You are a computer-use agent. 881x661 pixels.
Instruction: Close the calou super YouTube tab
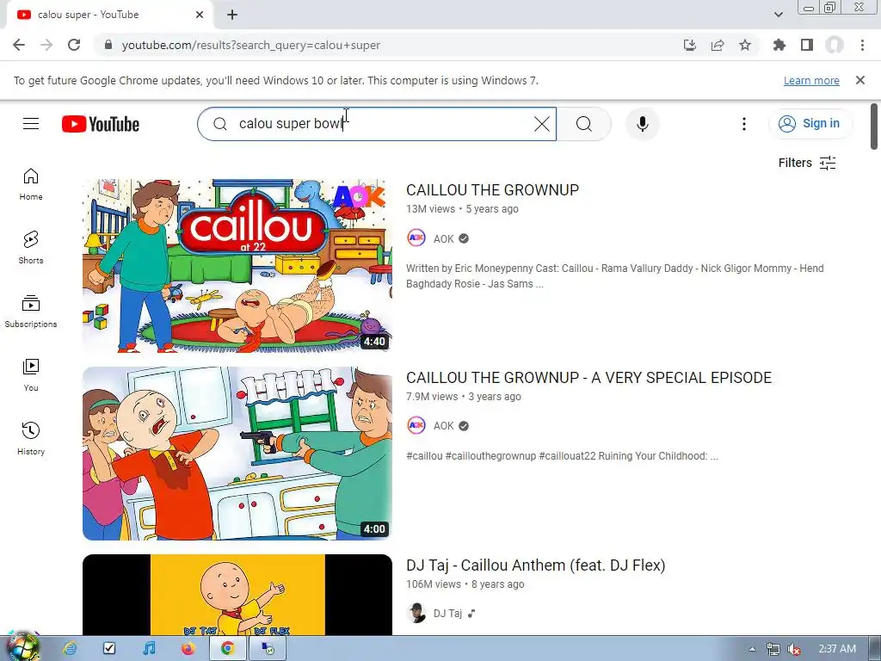pos(200,15)
